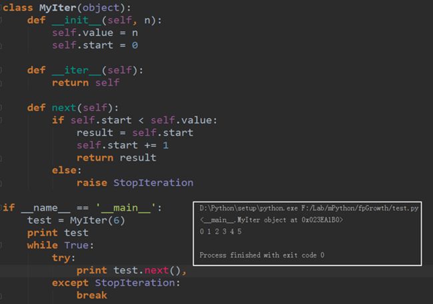Click the 'result = self.start' assignment

coord(135,133)
